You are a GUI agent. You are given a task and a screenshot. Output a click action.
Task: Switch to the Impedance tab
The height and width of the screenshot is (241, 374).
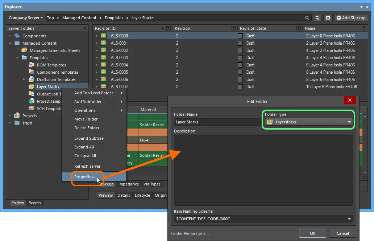[x=129, y=184]
